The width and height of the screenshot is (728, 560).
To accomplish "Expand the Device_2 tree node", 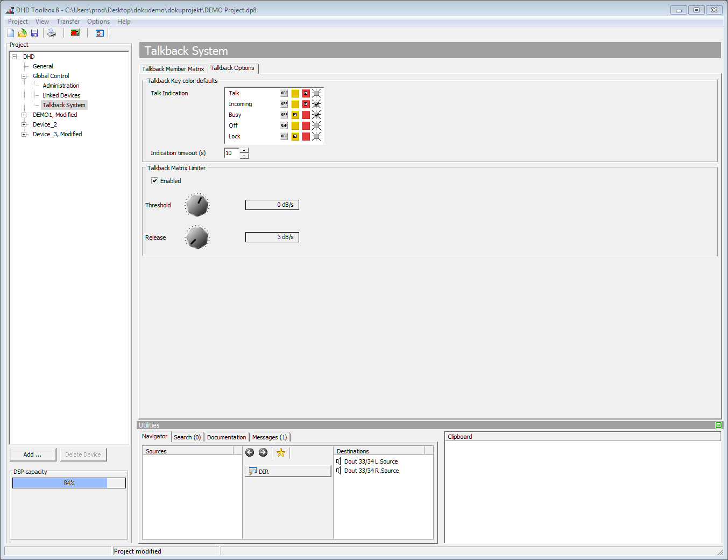I will pyautogui.click(x=24, y=124).
